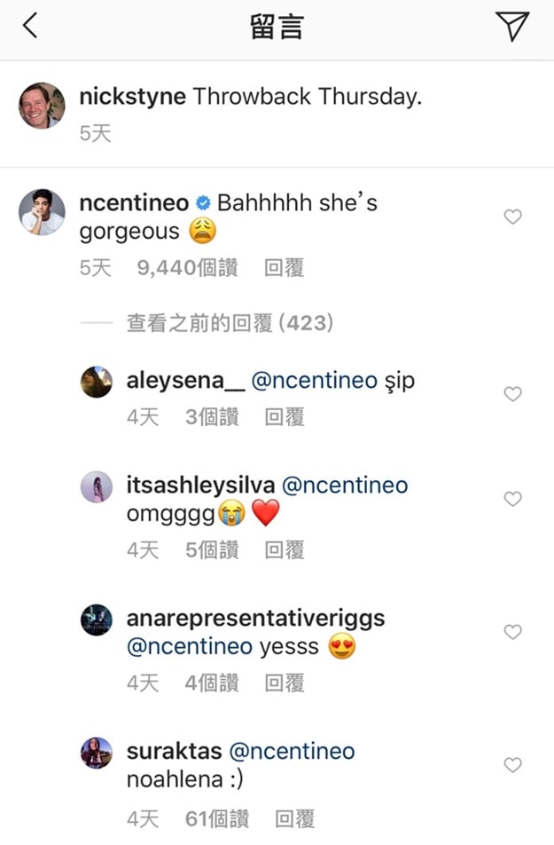Reply to aleysena__'s comment via 回覆

click(285, 417)
